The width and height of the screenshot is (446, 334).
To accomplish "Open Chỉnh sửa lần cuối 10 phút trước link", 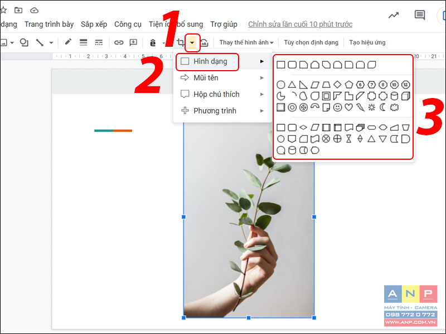I will [300, 24].
